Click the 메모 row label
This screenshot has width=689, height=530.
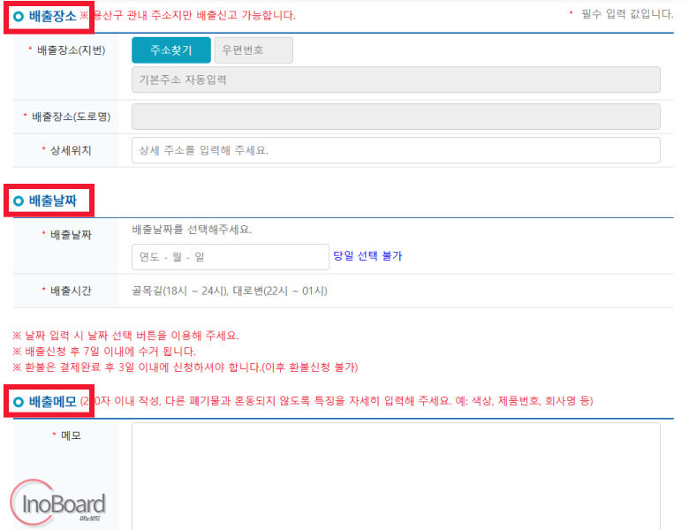pos(71,435)
